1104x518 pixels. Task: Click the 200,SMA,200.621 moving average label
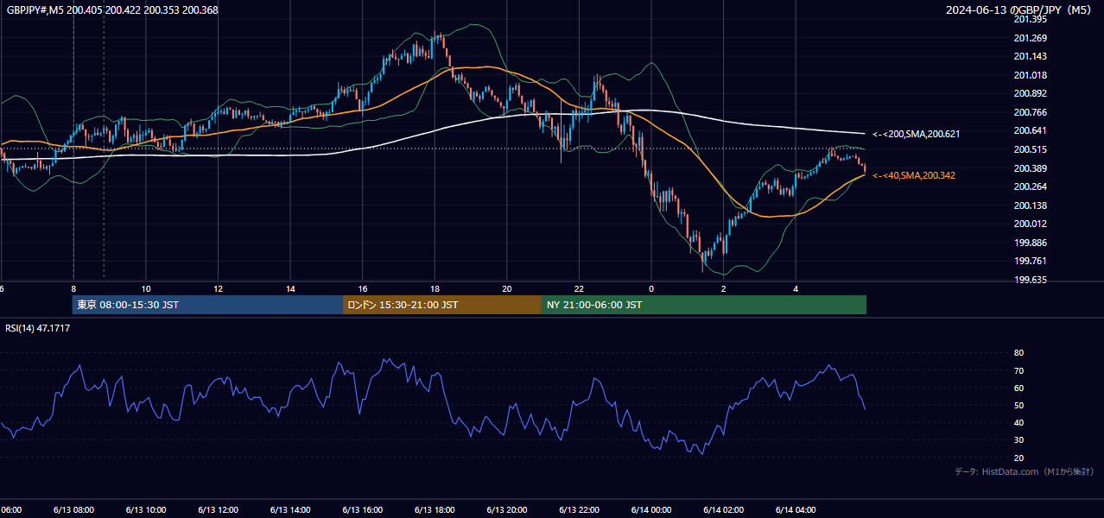tap(917, 135)
